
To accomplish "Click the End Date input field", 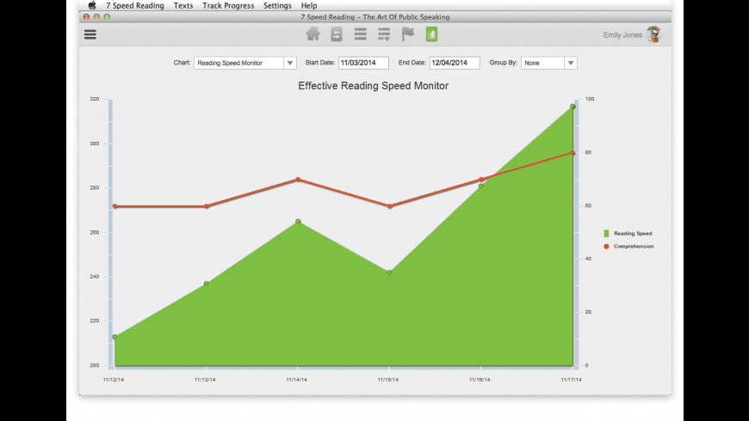I will pyautogui.click(x=455, y=63).
